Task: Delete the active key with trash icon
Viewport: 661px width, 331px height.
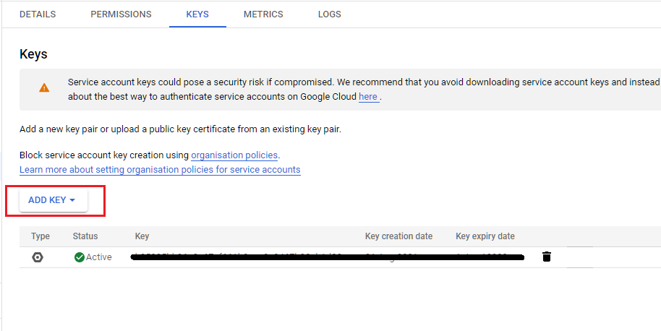Action: tap(546, 257)
